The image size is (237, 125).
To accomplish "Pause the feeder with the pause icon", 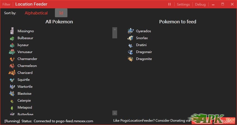I will click(x=170, y=4).
